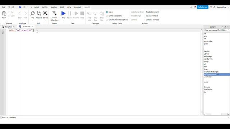Click the small blue Play icon in quick access bar

[20, 7]
